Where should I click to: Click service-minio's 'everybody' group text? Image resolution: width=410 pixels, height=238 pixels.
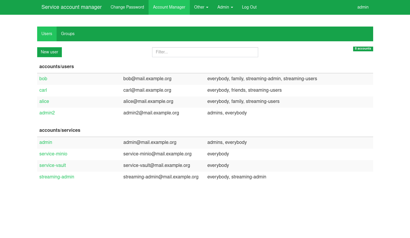[x=218, y=154]
